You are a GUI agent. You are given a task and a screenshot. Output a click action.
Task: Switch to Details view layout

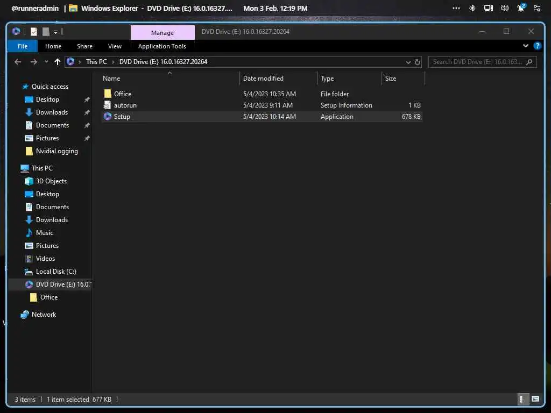click(x=522, y=400)
